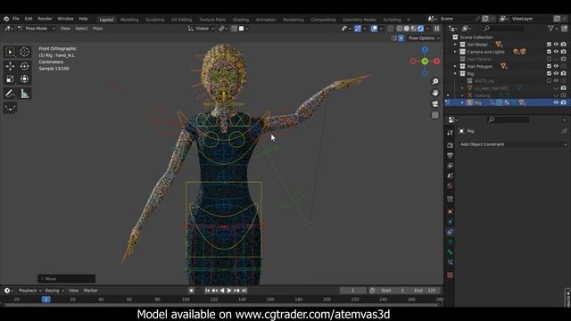Viewport: 571px width, 321px height.
Task: Open the outliner filter dropdown
Action: (x=552, y=29)
